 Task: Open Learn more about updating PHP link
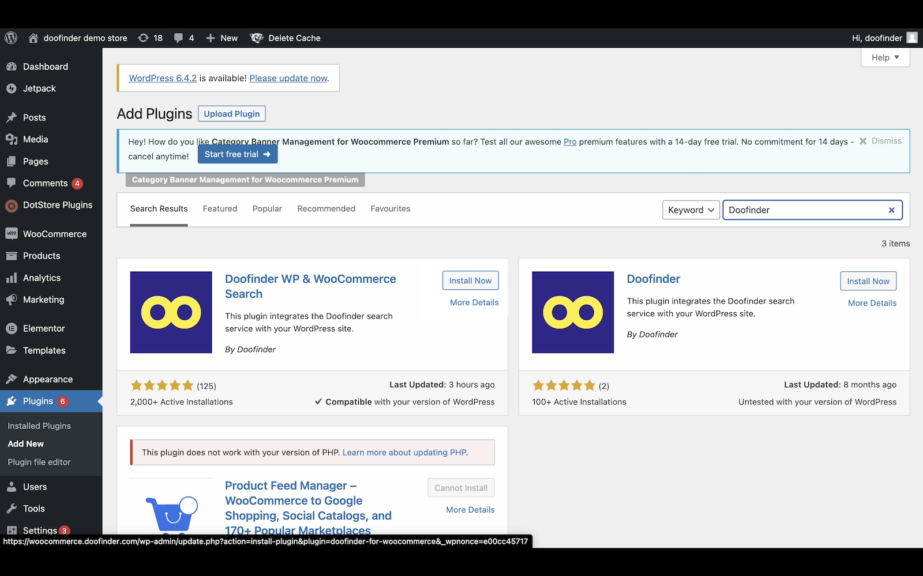(x=404, y=453)
